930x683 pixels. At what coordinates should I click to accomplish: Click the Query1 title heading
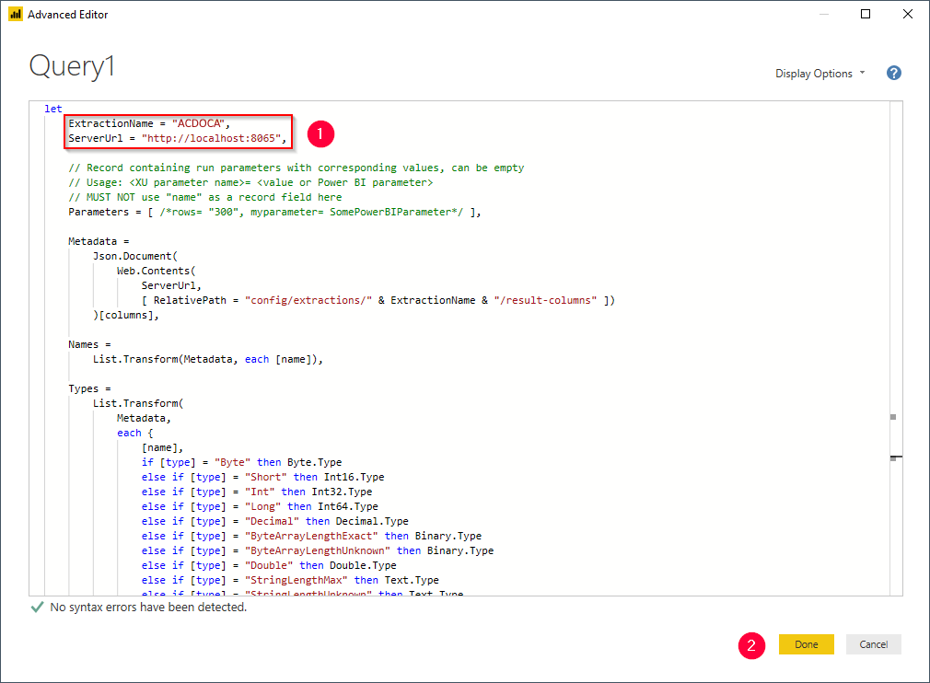[72, 66]
